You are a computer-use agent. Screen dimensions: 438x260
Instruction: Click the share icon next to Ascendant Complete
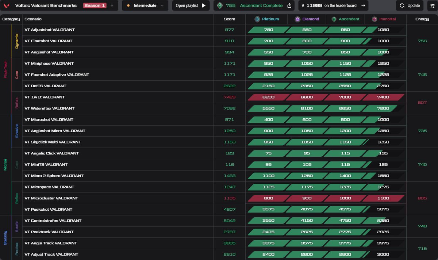click(289, 5)
